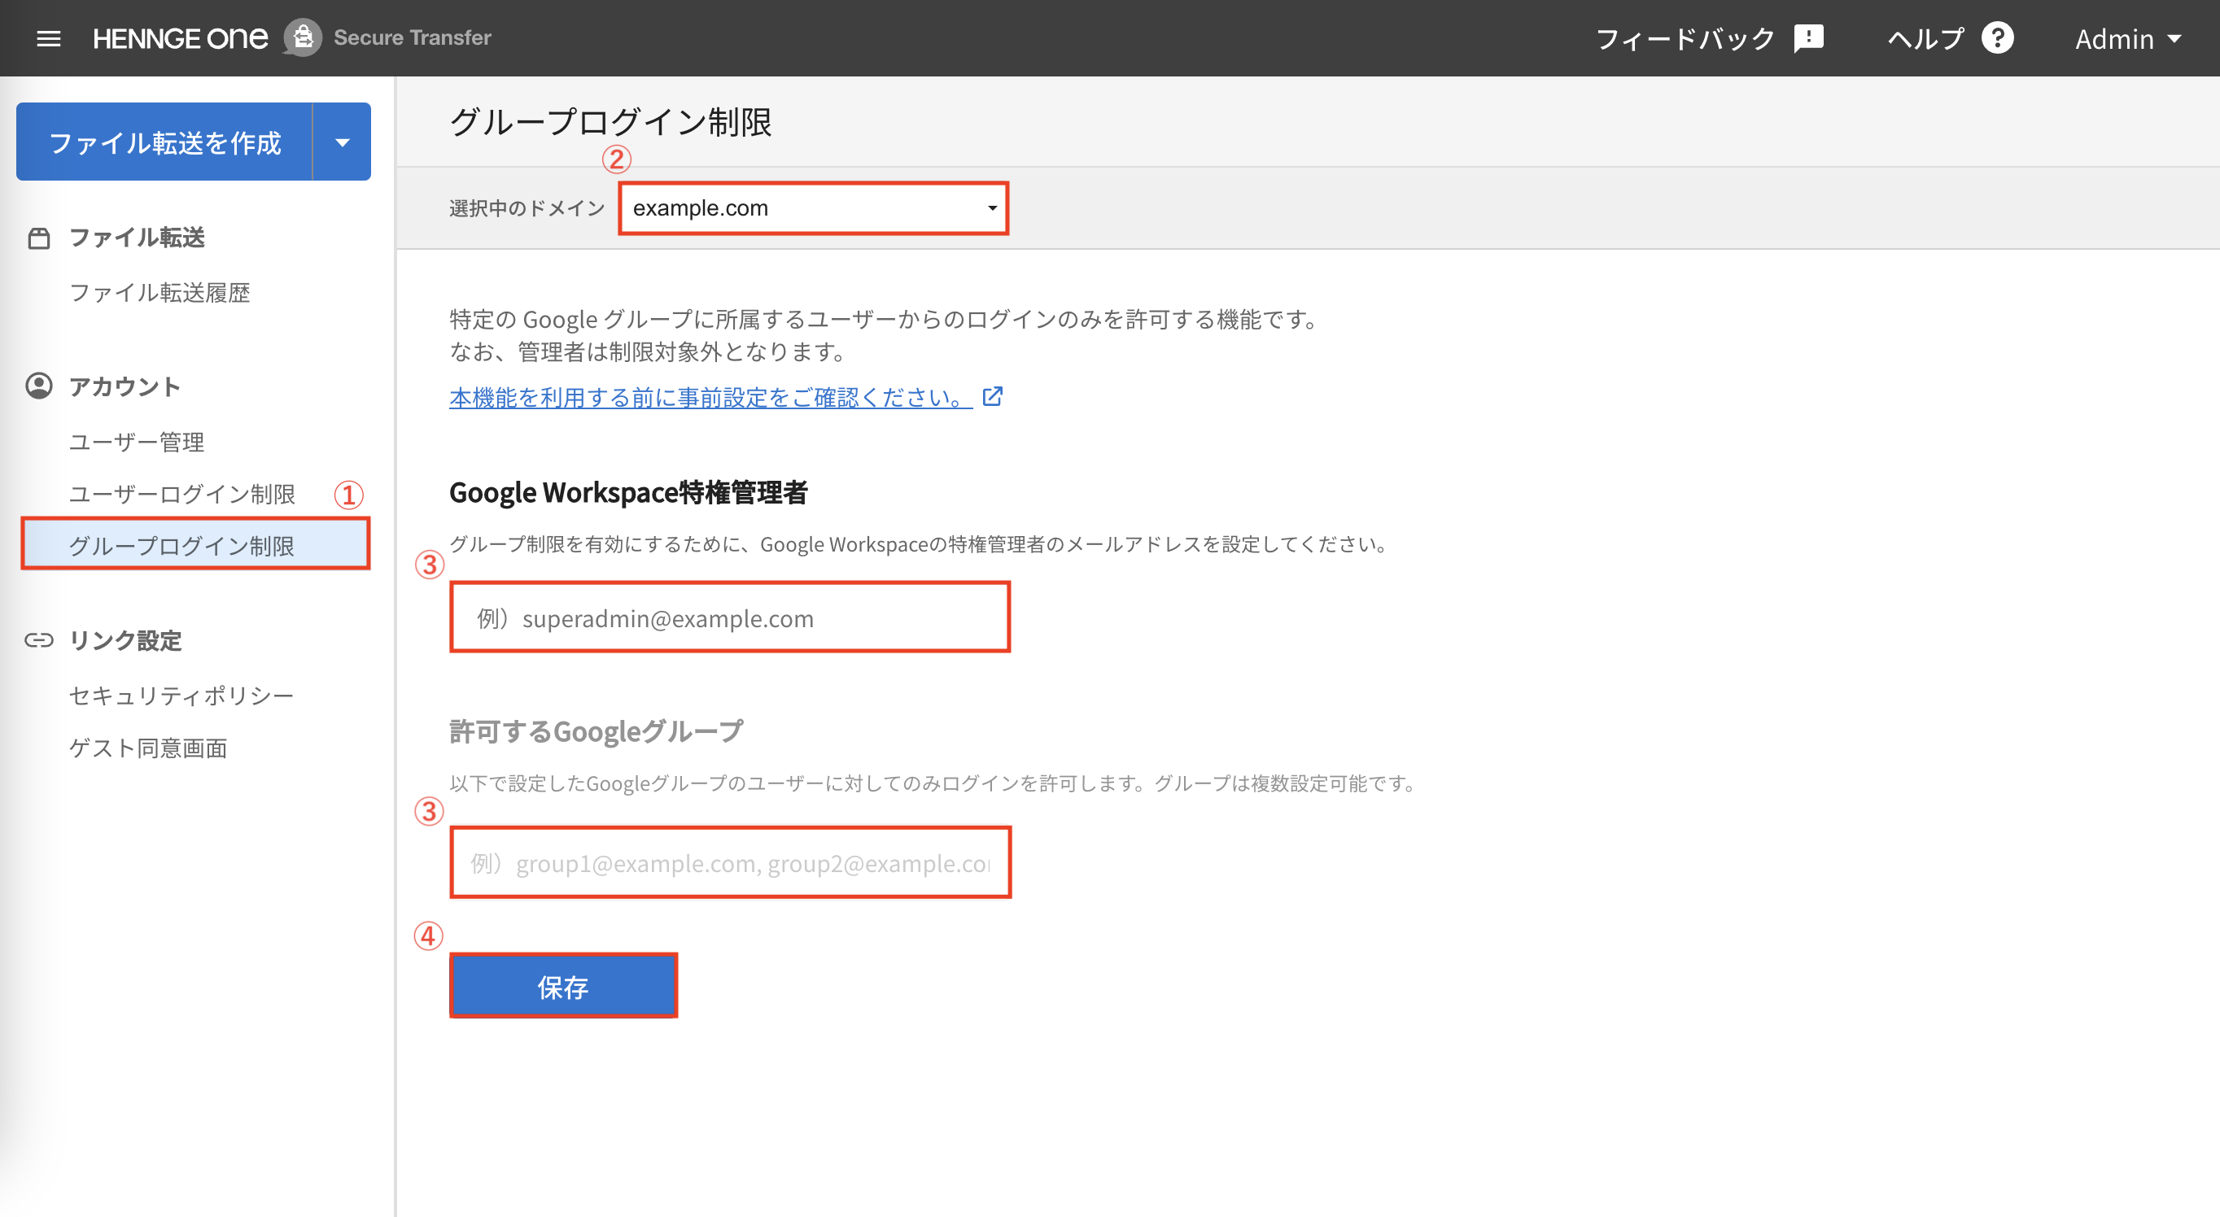Click the Secure Transfer service icon
The width and height of the screenshot is (2220, 1217).
click(x=303, y=37)
